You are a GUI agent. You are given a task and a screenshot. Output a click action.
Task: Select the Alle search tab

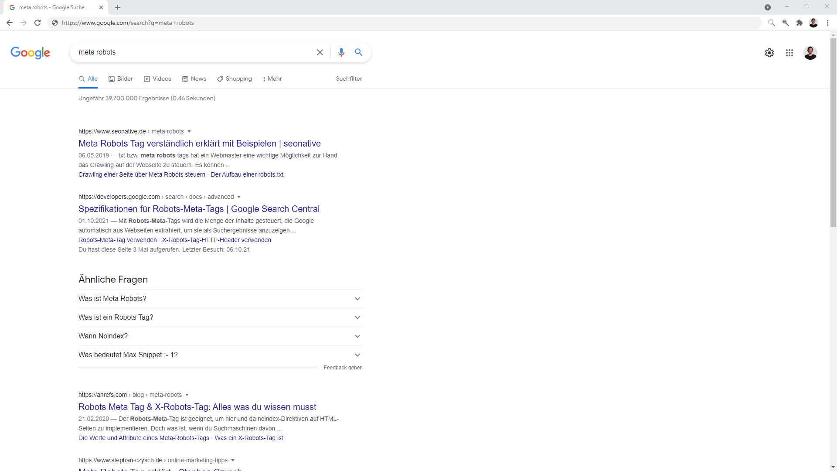88,78
